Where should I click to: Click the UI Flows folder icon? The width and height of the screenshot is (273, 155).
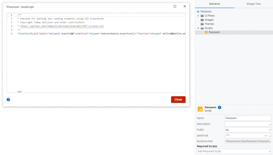[x=202, y=16]
